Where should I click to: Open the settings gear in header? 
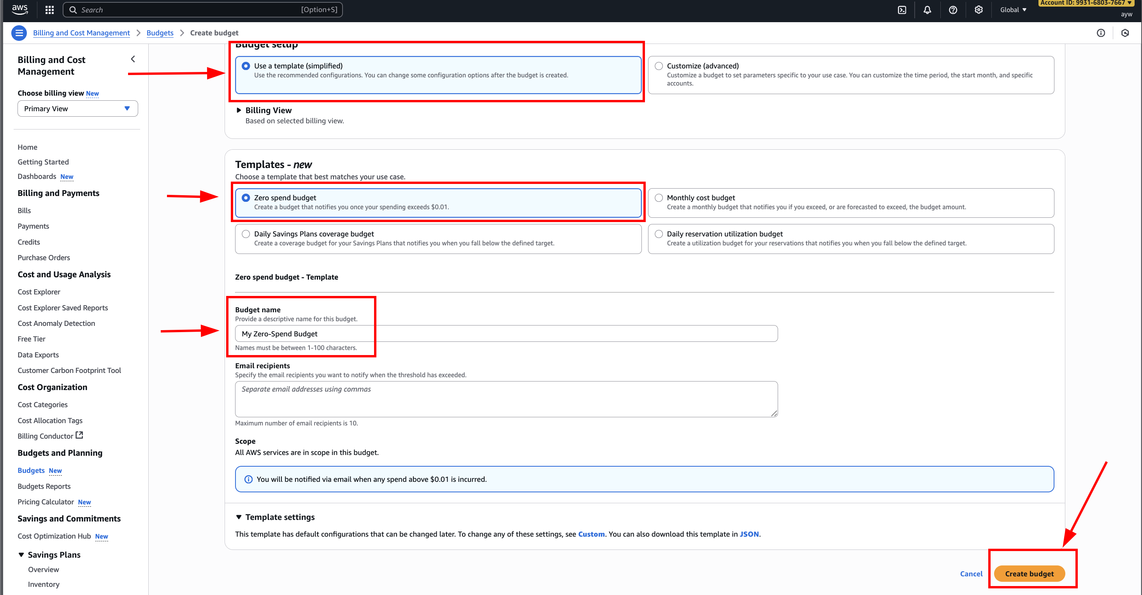click(x=979, y=10)
